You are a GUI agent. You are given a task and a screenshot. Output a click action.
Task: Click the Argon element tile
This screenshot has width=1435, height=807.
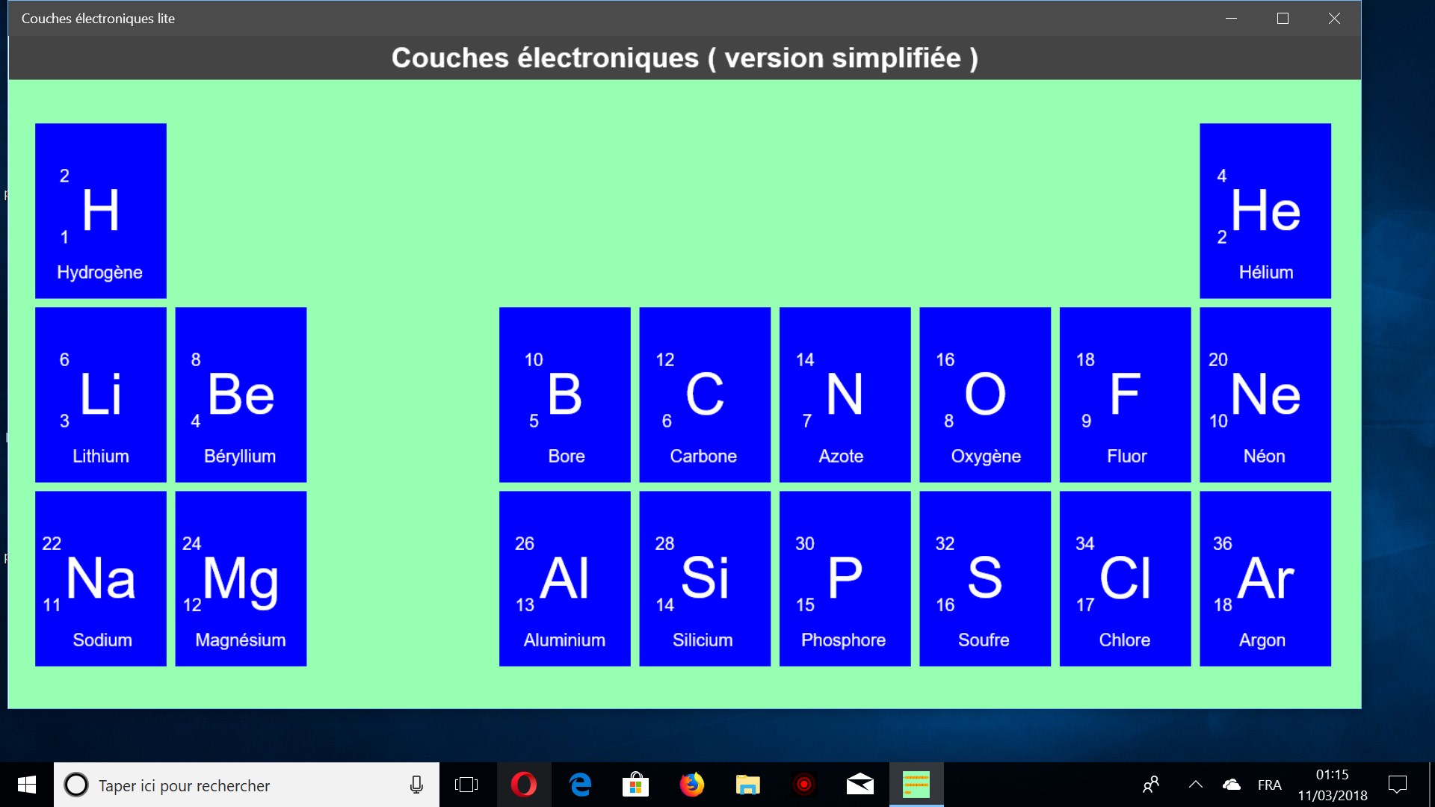(1265, 578)
